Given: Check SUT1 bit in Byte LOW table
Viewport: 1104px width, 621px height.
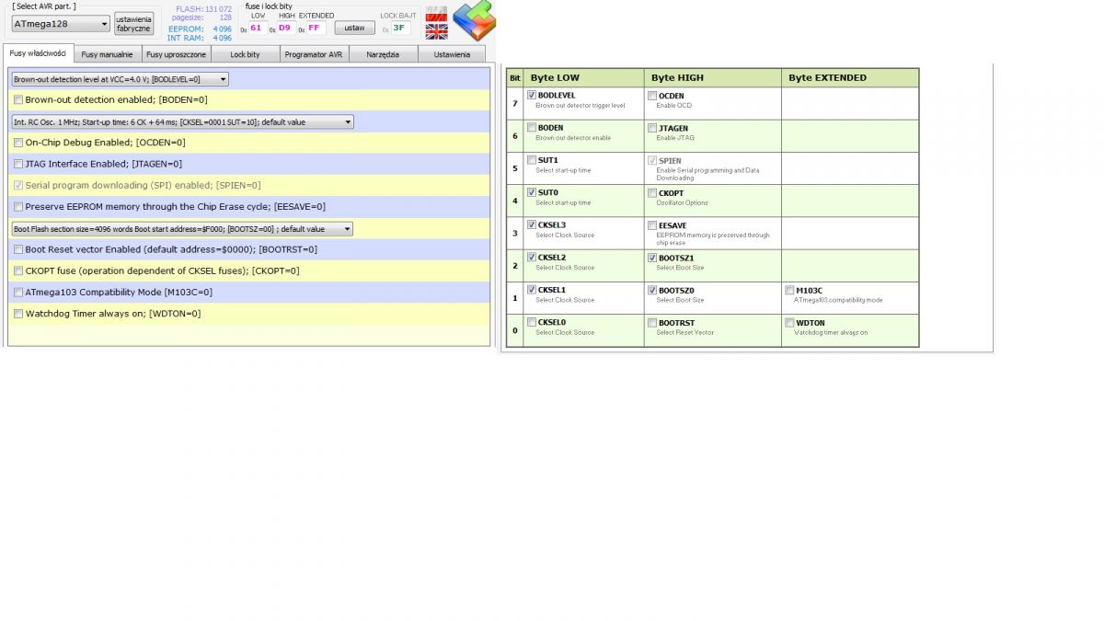Looking at the screenshot, I should pyautogui.click(x=532, y=160).
